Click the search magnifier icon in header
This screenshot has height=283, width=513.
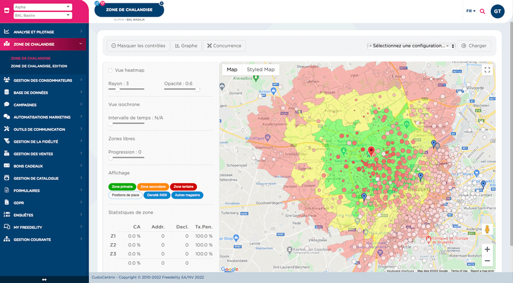click(x=482, y=11)
